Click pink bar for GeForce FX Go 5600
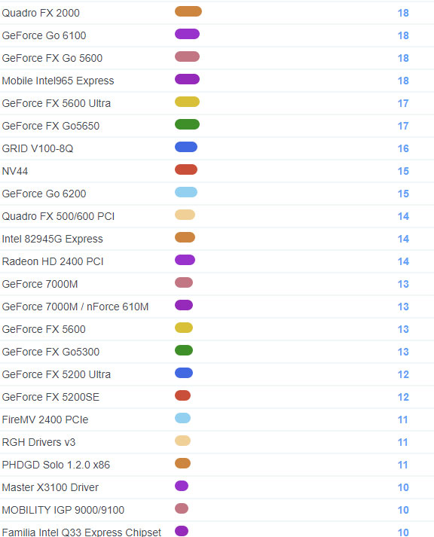This screenshot has width=434, height=537. (x=187, y=56)
